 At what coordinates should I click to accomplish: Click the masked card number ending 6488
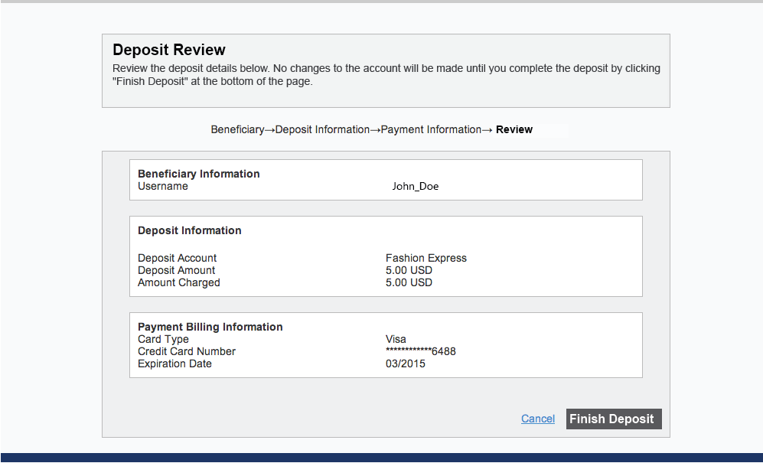click(420, 351)
